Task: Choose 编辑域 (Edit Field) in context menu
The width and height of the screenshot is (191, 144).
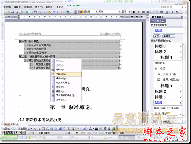Action: pos(66,78)
